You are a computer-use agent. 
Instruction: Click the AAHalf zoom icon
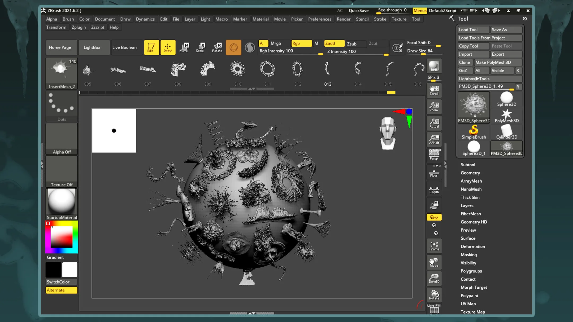434,139
